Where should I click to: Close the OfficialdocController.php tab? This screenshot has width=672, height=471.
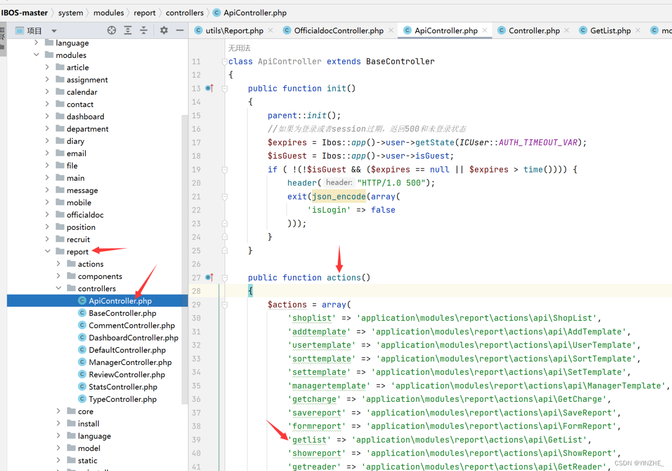pyautogui.click(x=391, y=31)
